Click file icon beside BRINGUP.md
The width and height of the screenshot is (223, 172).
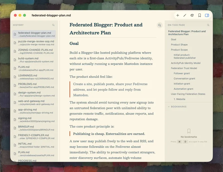[x=15, y=128]
